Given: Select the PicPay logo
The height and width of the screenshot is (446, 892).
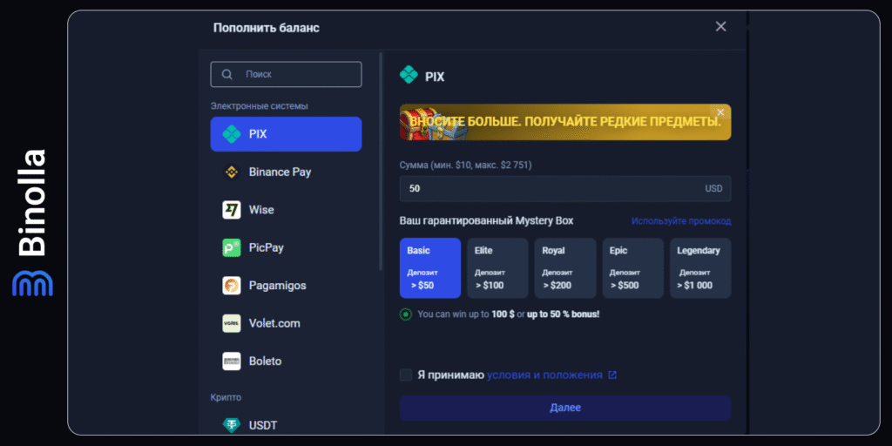Looking at the screenshot, I should 232,248.
